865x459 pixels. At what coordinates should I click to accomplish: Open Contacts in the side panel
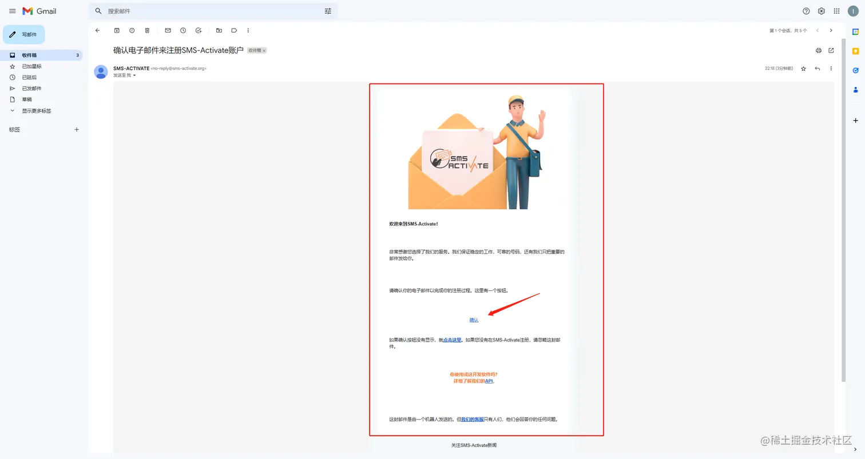coord(855,90)
